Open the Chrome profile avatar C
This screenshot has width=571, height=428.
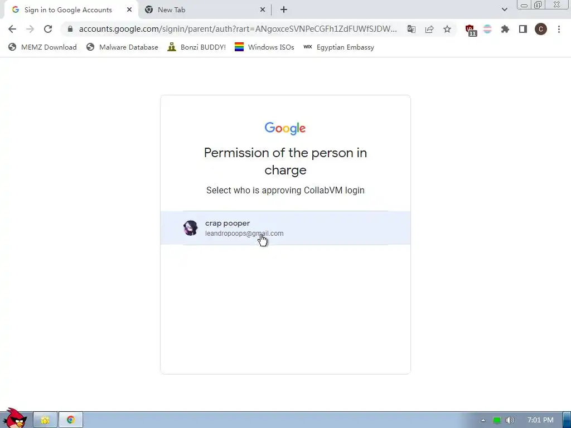541,29
